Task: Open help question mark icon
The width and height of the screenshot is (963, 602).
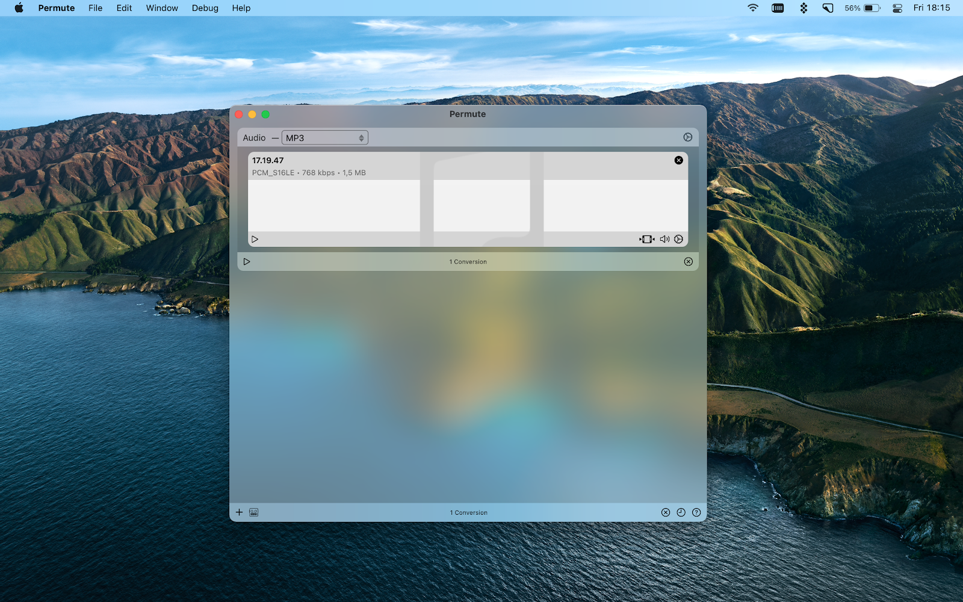Action: (x=696, y=512)
